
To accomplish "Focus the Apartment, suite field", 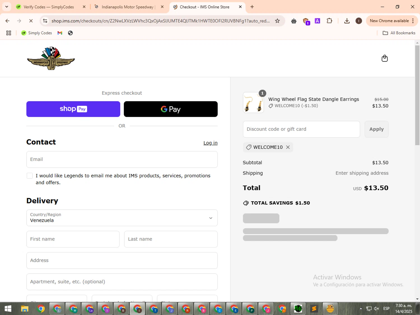I will pyautogui.click(x=122, y=282).
